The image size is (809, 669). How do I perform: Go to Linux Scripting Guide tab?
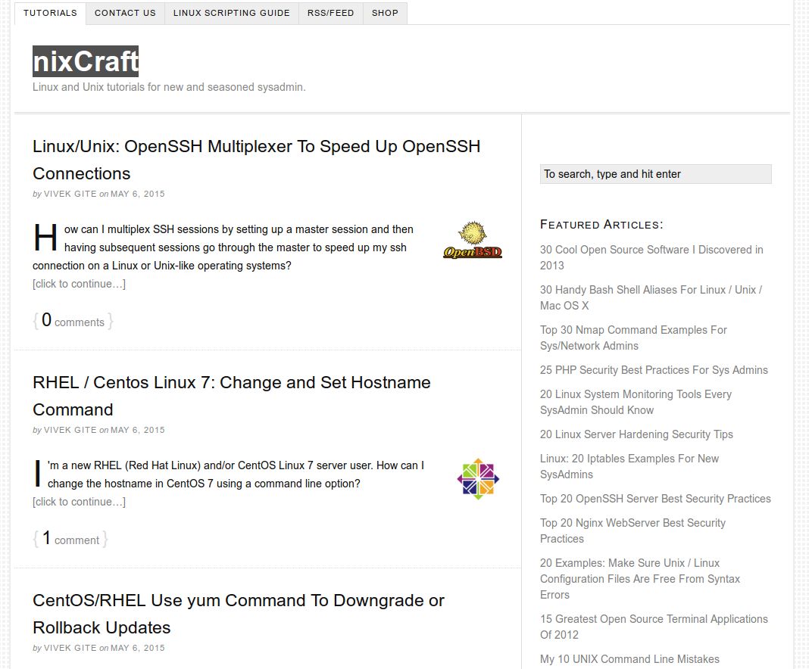(x=232, y=13)
